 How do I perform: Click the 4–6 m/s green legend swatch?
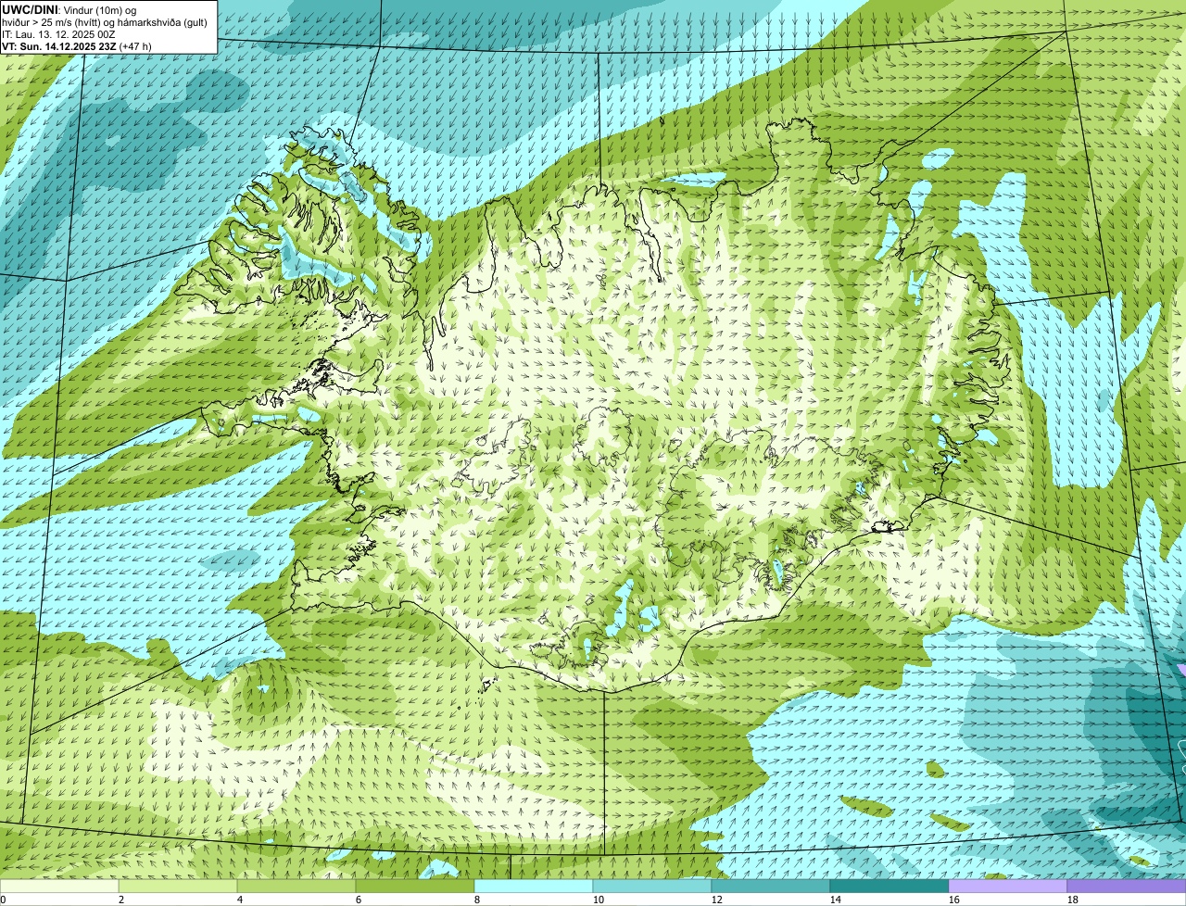click(296, 887)
